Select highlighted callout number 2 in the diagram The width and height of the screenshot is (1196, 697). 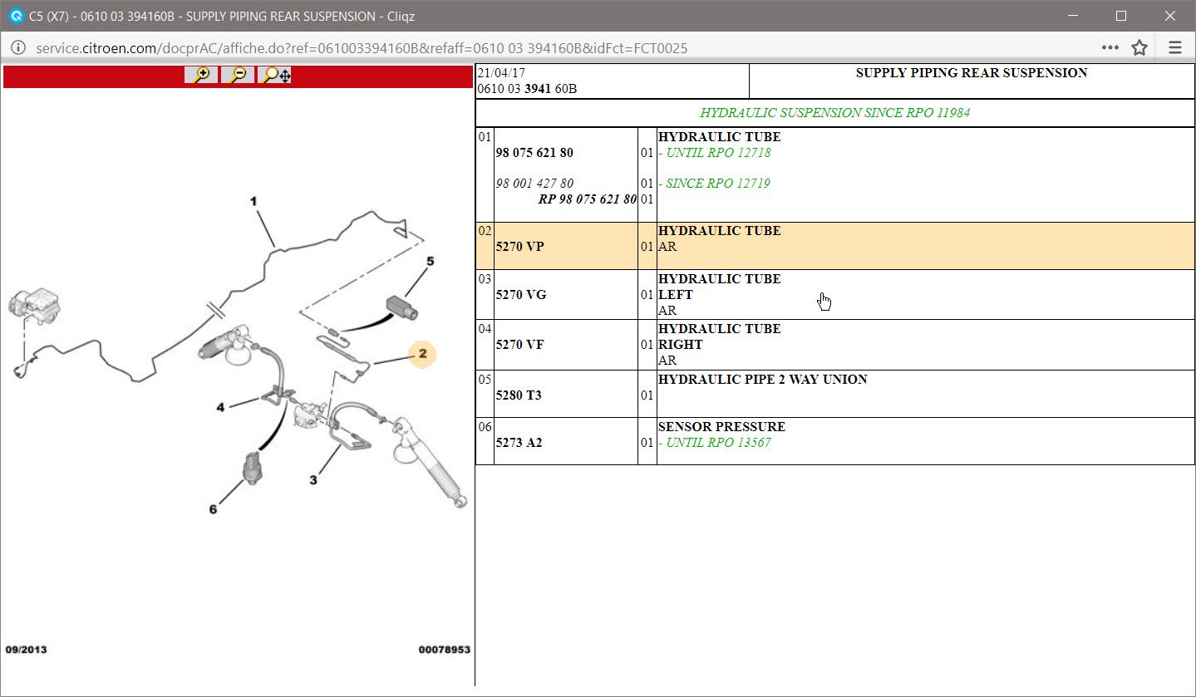tap(422, 354)
